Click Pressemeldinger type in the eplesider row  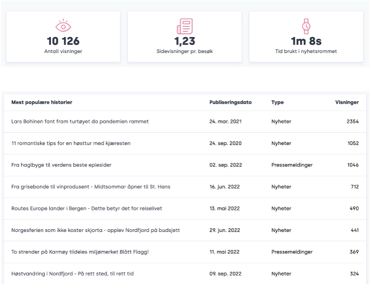(x=292, y=165)
